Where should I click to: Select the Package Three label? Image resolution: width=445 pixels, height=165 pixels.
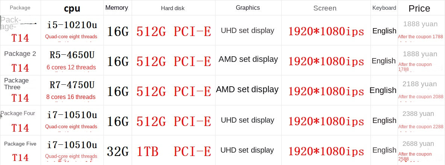[x=17, y=84]
